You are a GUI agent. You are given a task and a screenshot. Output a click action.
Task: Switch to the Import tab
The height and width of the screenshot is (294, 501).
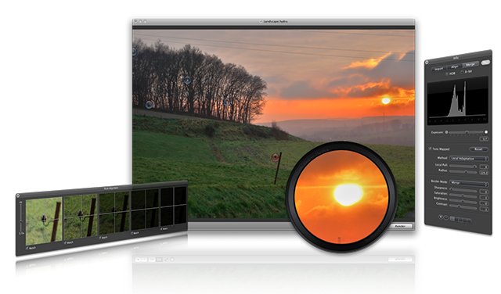438,69
